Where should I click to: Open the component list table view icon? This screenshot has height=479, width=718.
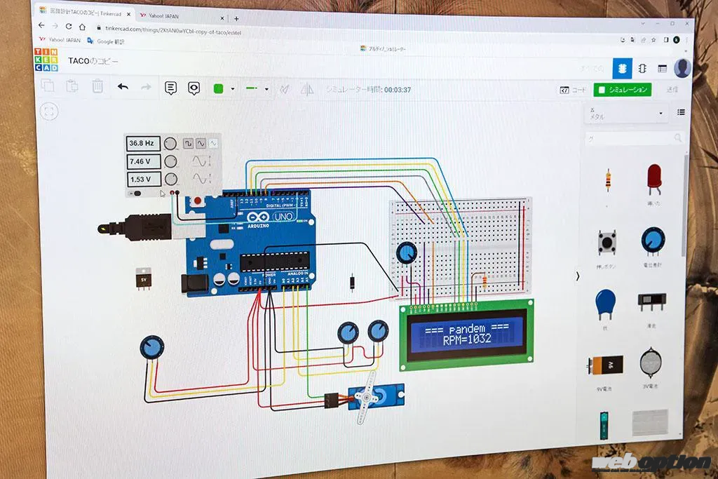point(662,69)
